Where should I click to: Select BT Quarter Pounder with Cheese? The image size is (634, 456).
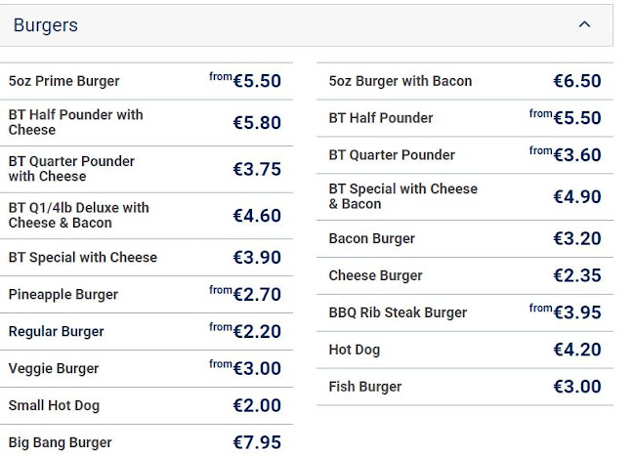pyautogui.click(x=71, y=169)
